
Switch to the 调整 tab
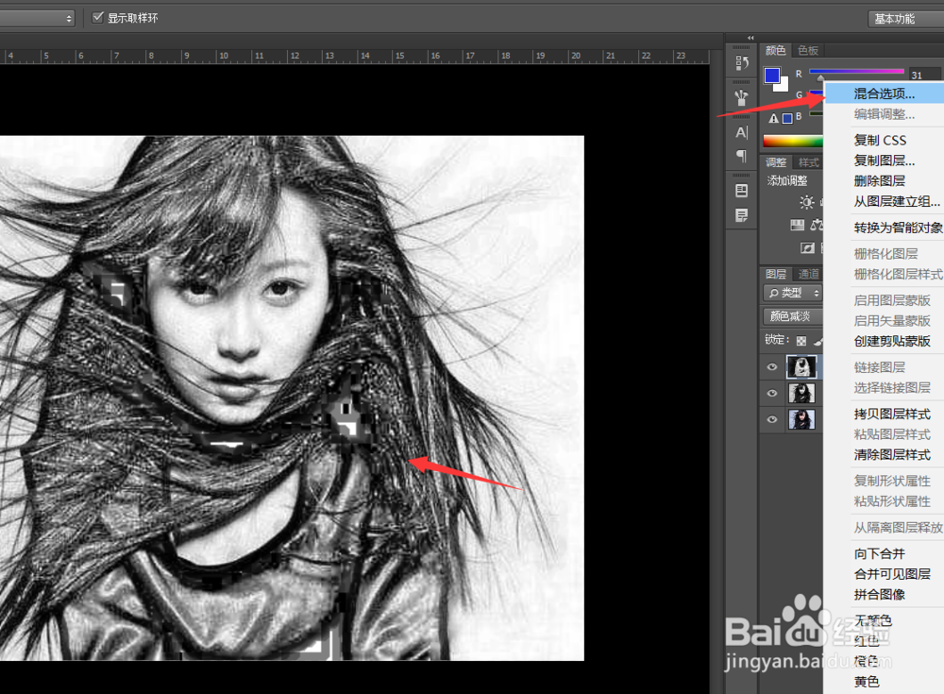[x=776, y=162]
